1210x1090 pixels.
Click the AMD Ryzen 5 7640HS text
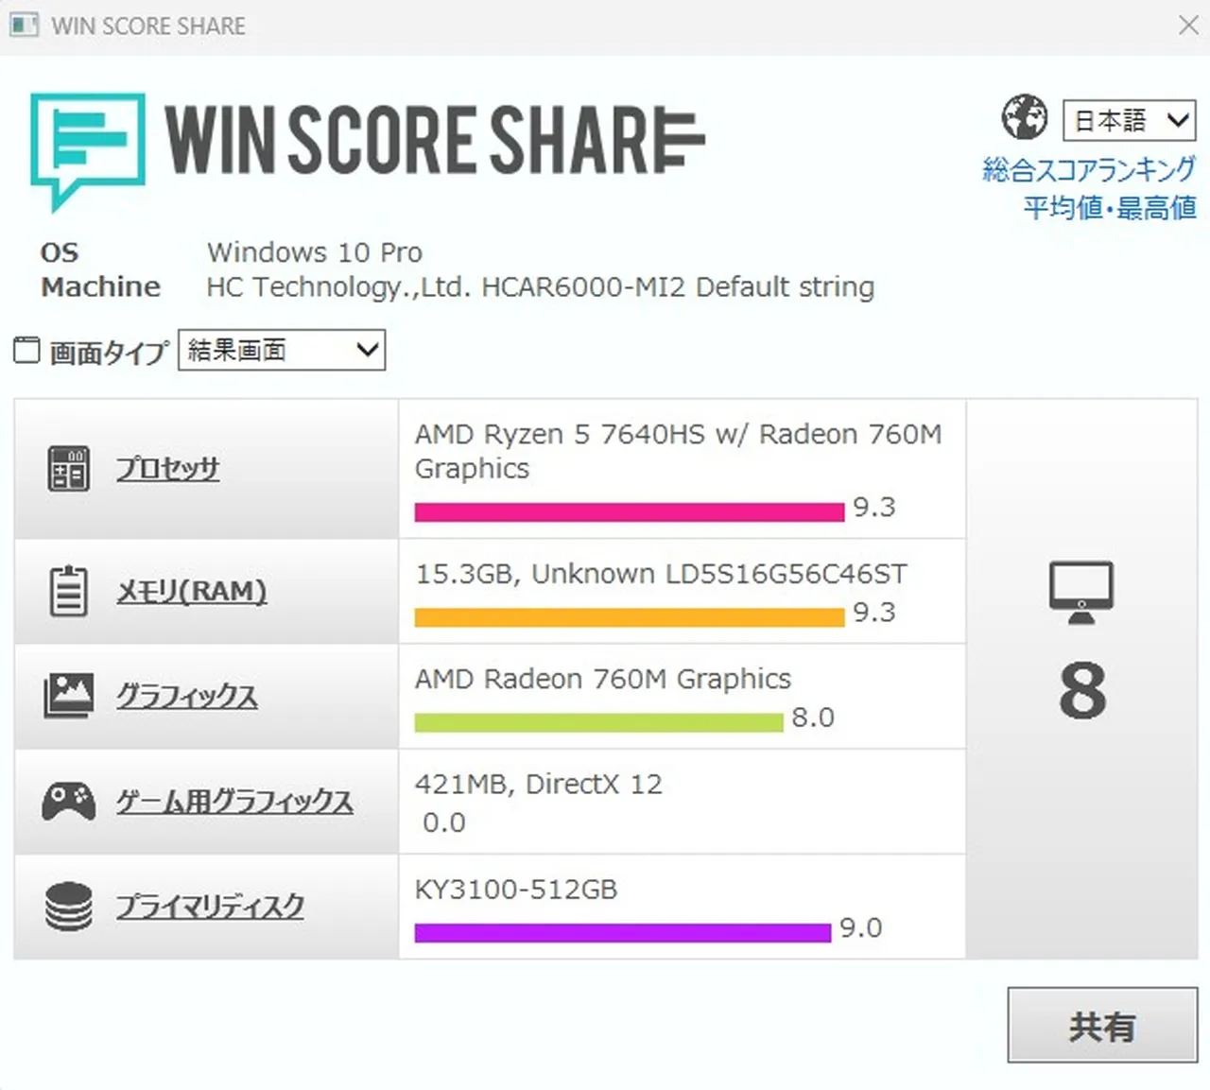coord(679,451)
